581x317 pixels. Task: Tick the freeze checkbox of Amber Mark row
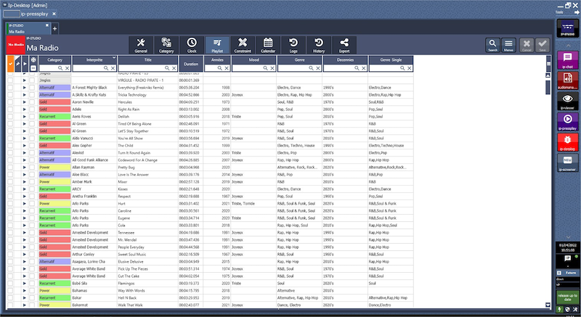[32, 181]
